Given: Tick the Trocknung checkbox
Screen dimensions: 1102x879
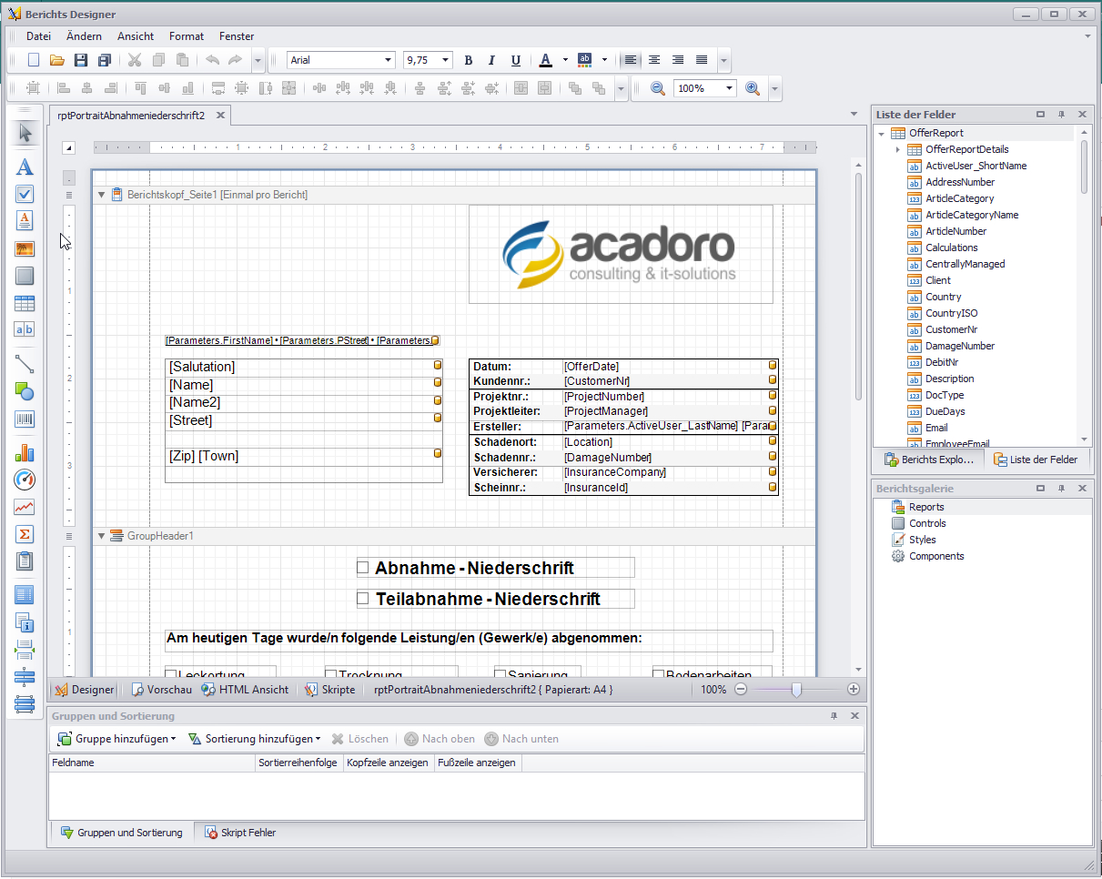Looking at the screenshot, I should tap(331, 674).
